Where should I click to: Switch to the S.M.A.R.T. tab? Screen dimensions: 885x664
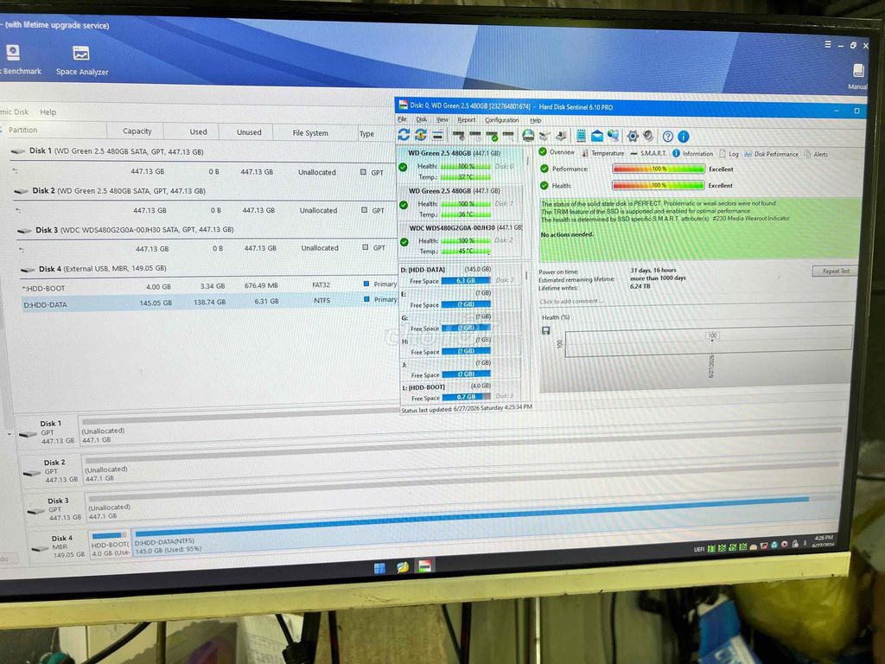pyautogui.click(x=648, y=153)
